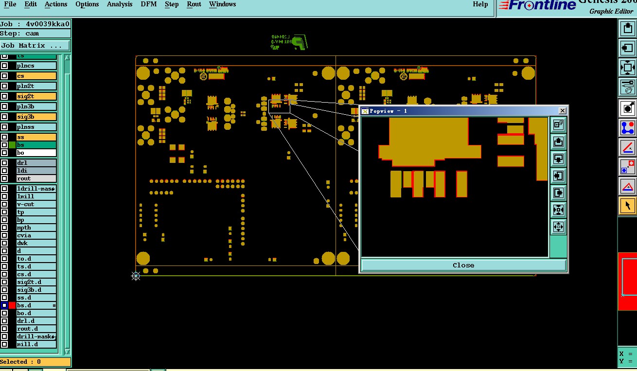Select the rout layer name
637x371 pixels.
click(x=36, y=178)
